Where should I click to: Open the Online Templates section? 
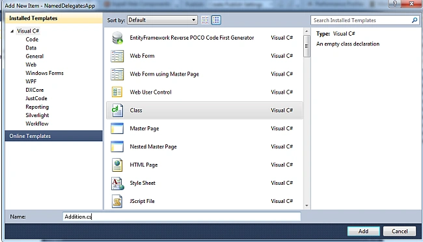pyautogui.click(x=53, y=136)
